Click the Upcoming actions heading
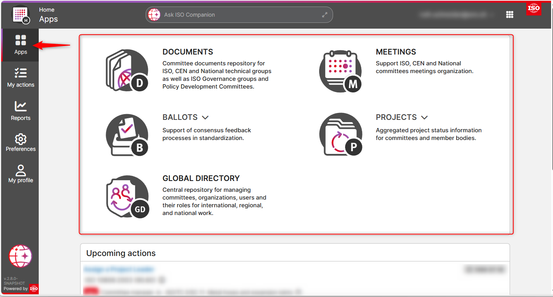The image size is (553, 297). pyautogui.click(x=121, y=253)
